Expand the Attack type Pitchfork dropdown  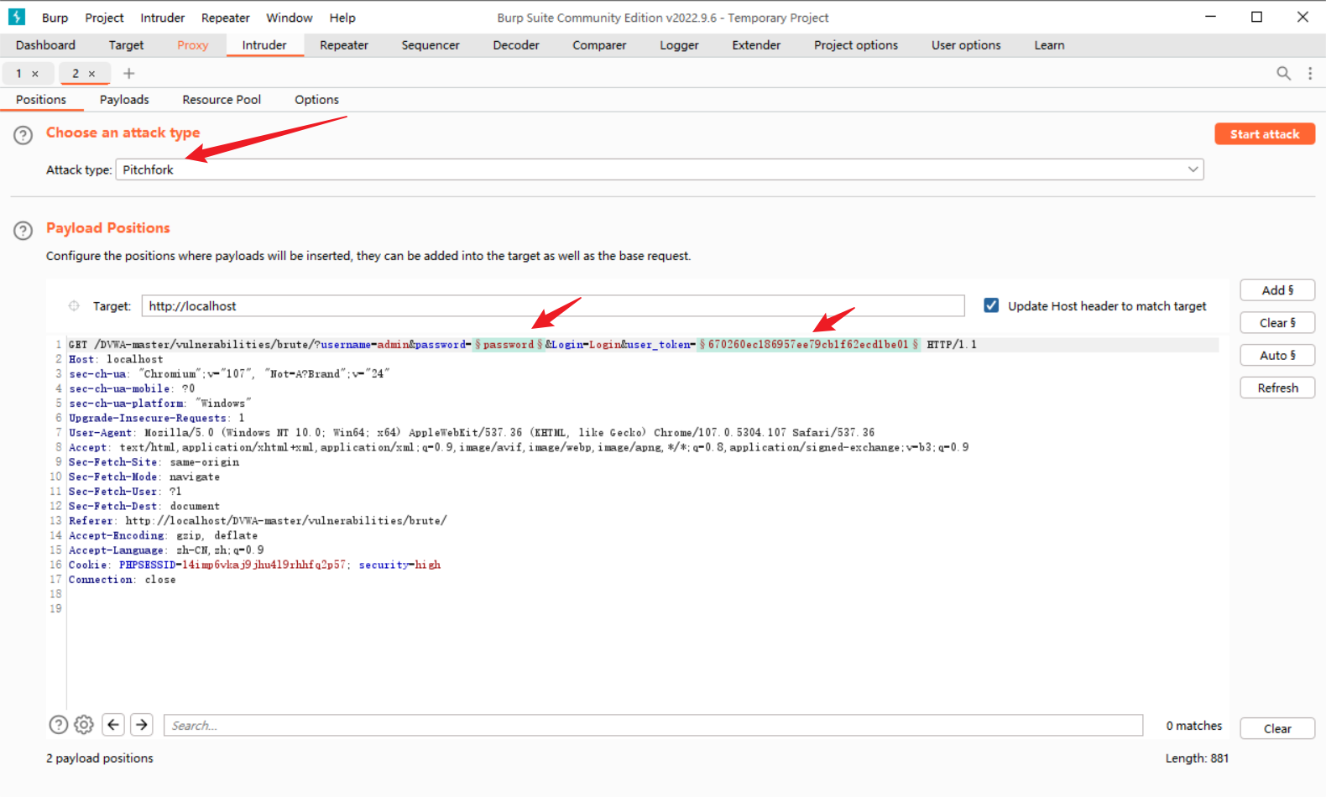1192,169
